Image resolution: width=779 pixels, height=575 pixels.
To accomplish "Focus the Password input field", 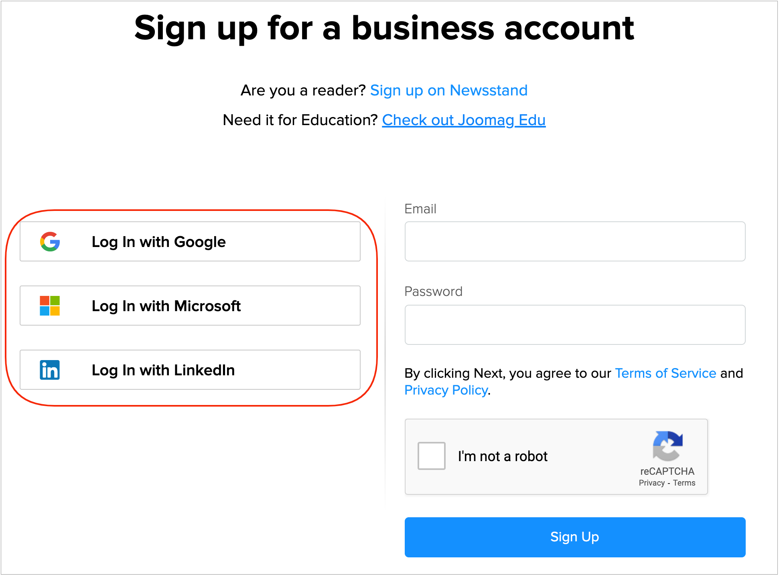I will (x=575, y=325).
